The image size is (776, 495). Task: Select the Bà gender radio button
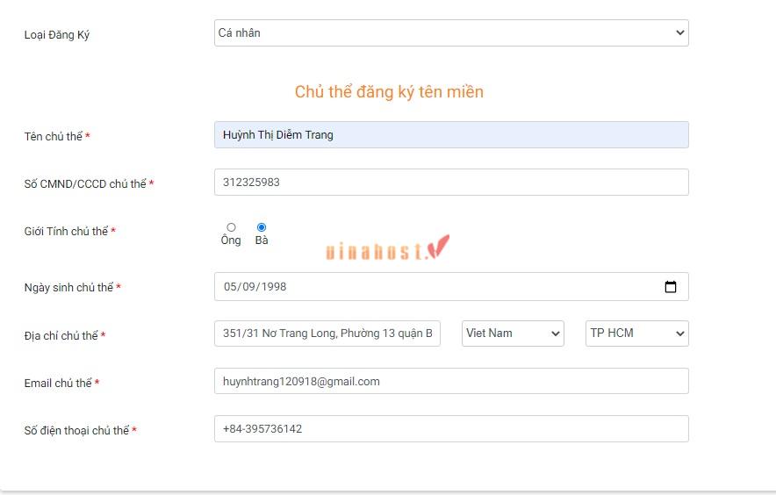(x=262, y=227)
